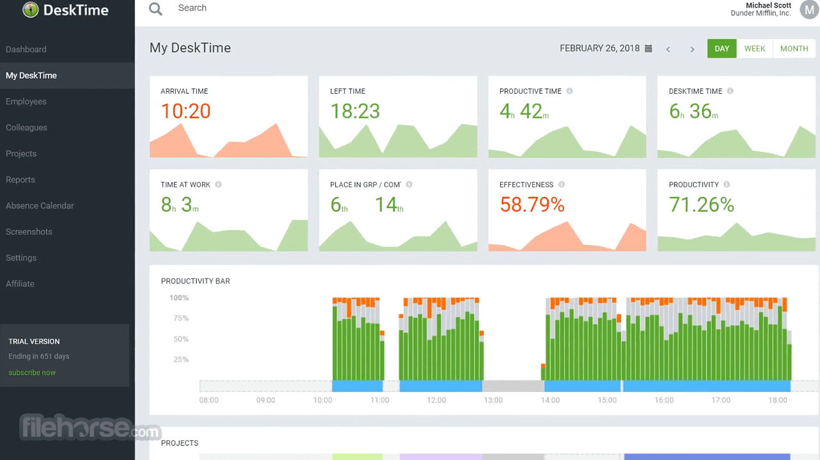This screenshot has height=460, width=820.
Task: Click the Left Time 18:23 card
Action: pos(398,117)
